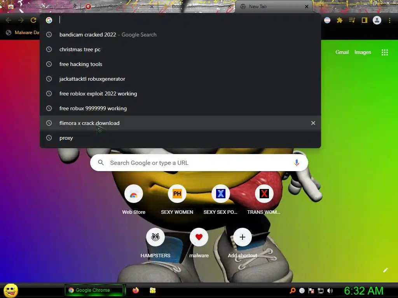
Task: Open the malware heart shortcut
Action: [199, 243]
